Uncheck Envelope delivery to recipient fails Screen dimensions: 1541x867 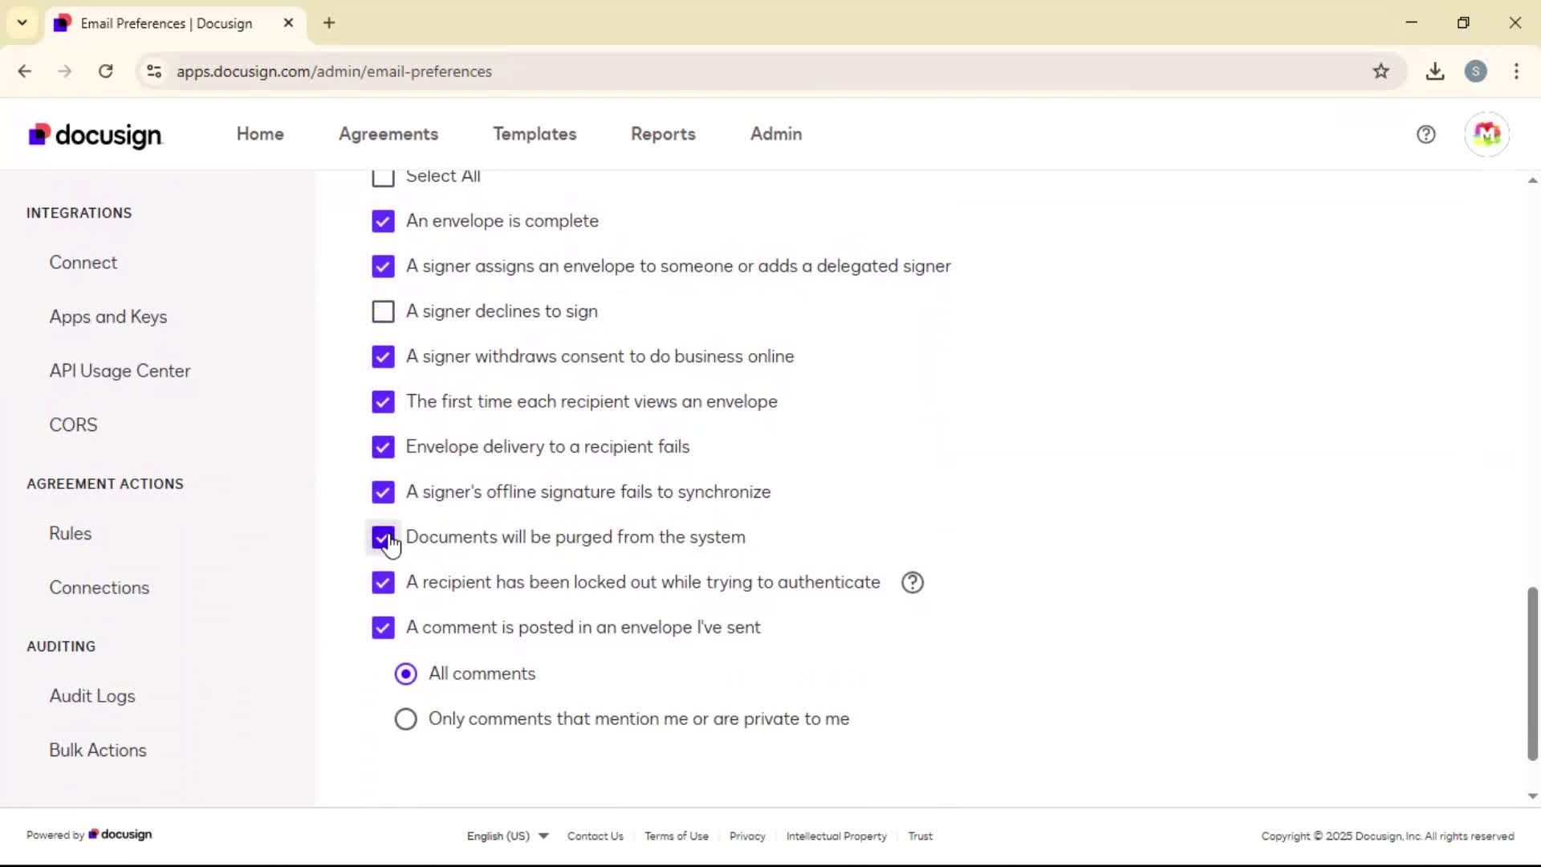coord(383,446)
